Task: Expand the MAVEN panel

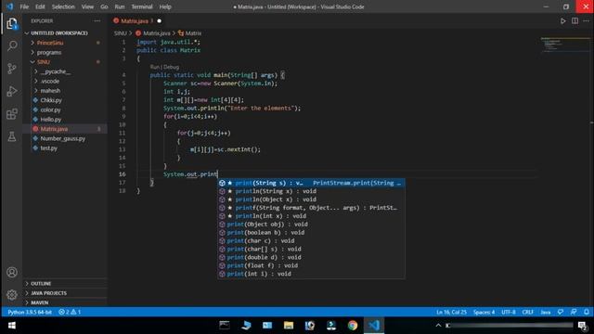Action: tap(39, 302)
